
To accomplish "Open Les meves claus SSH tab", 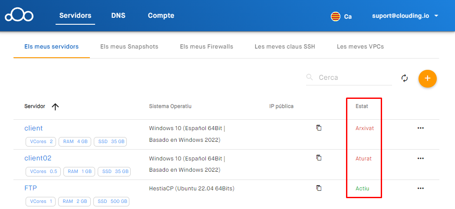I will pyautogui.click(x=284, y=46).
